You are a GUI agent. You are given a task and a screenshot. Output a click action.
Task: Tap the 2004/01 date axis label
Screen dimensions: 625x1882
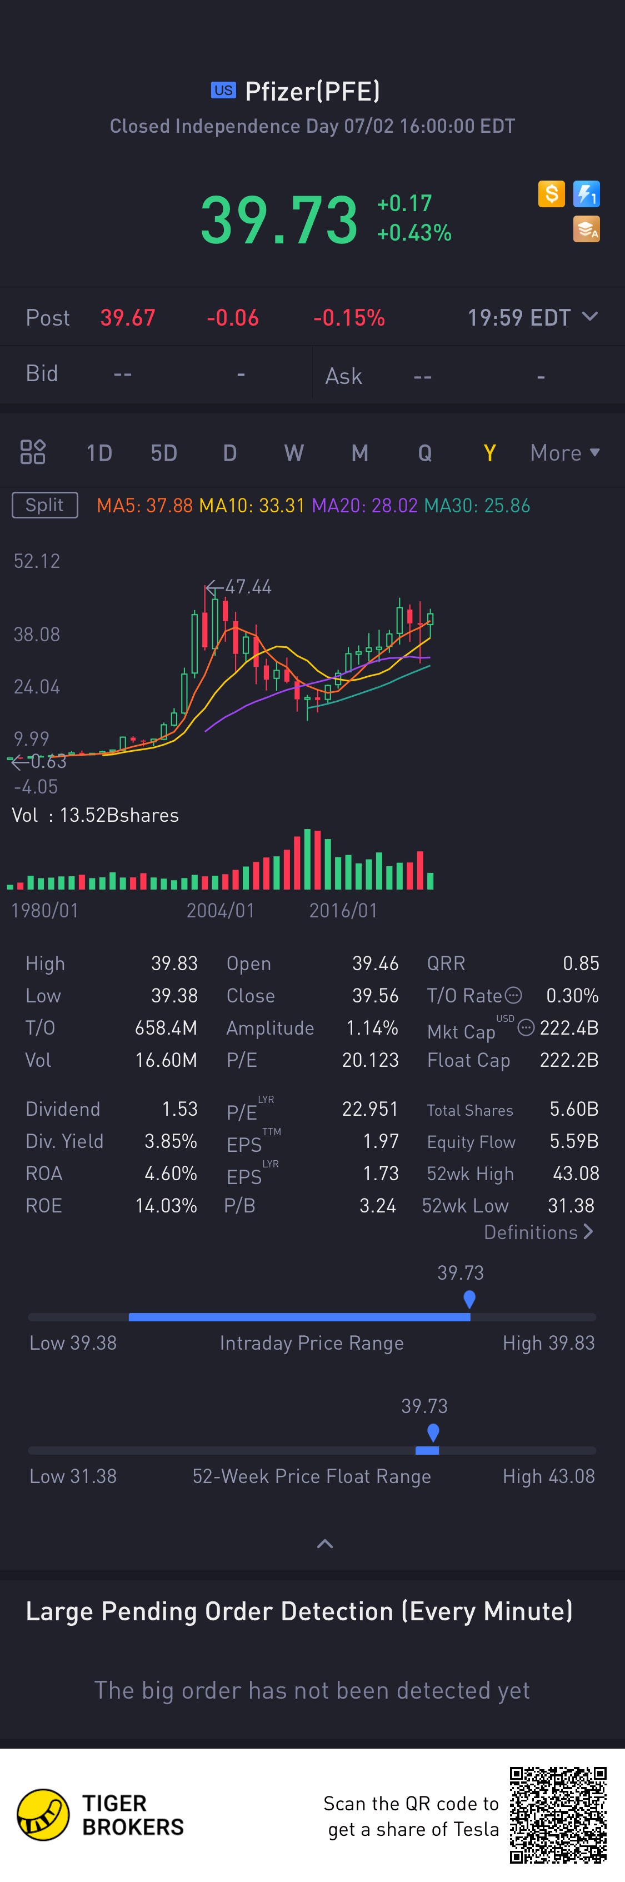pos(221,910)
